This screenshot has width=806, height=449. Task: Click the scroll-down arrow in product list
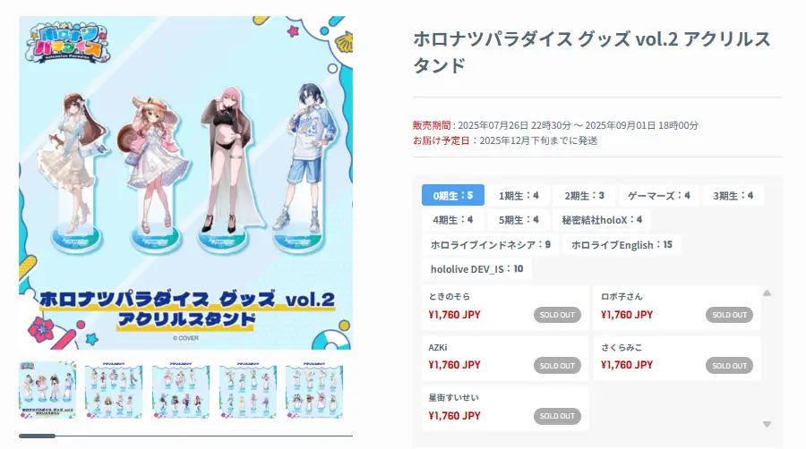767,424
